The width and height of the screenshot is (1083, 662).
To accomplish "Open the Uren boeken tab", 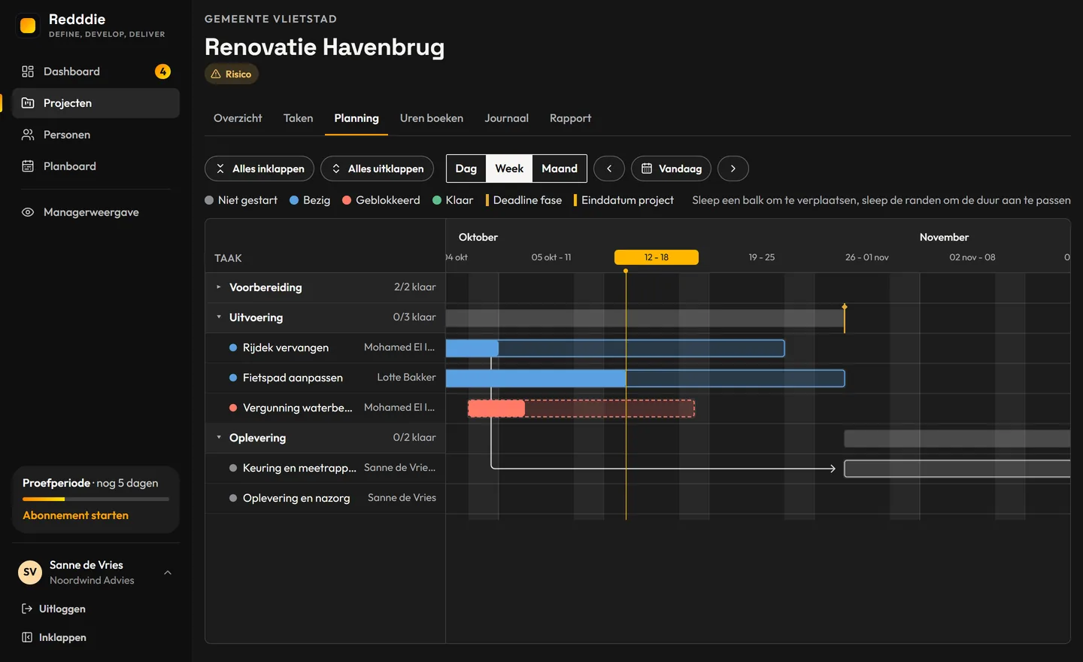I will (x=432, y=118).
